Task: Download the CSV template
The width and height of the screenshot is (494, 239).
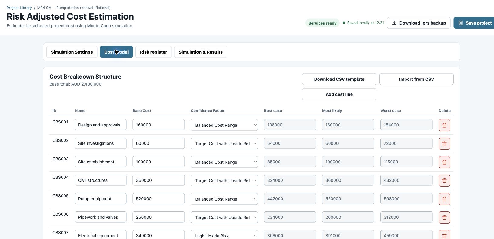Action: coord(339,79)
